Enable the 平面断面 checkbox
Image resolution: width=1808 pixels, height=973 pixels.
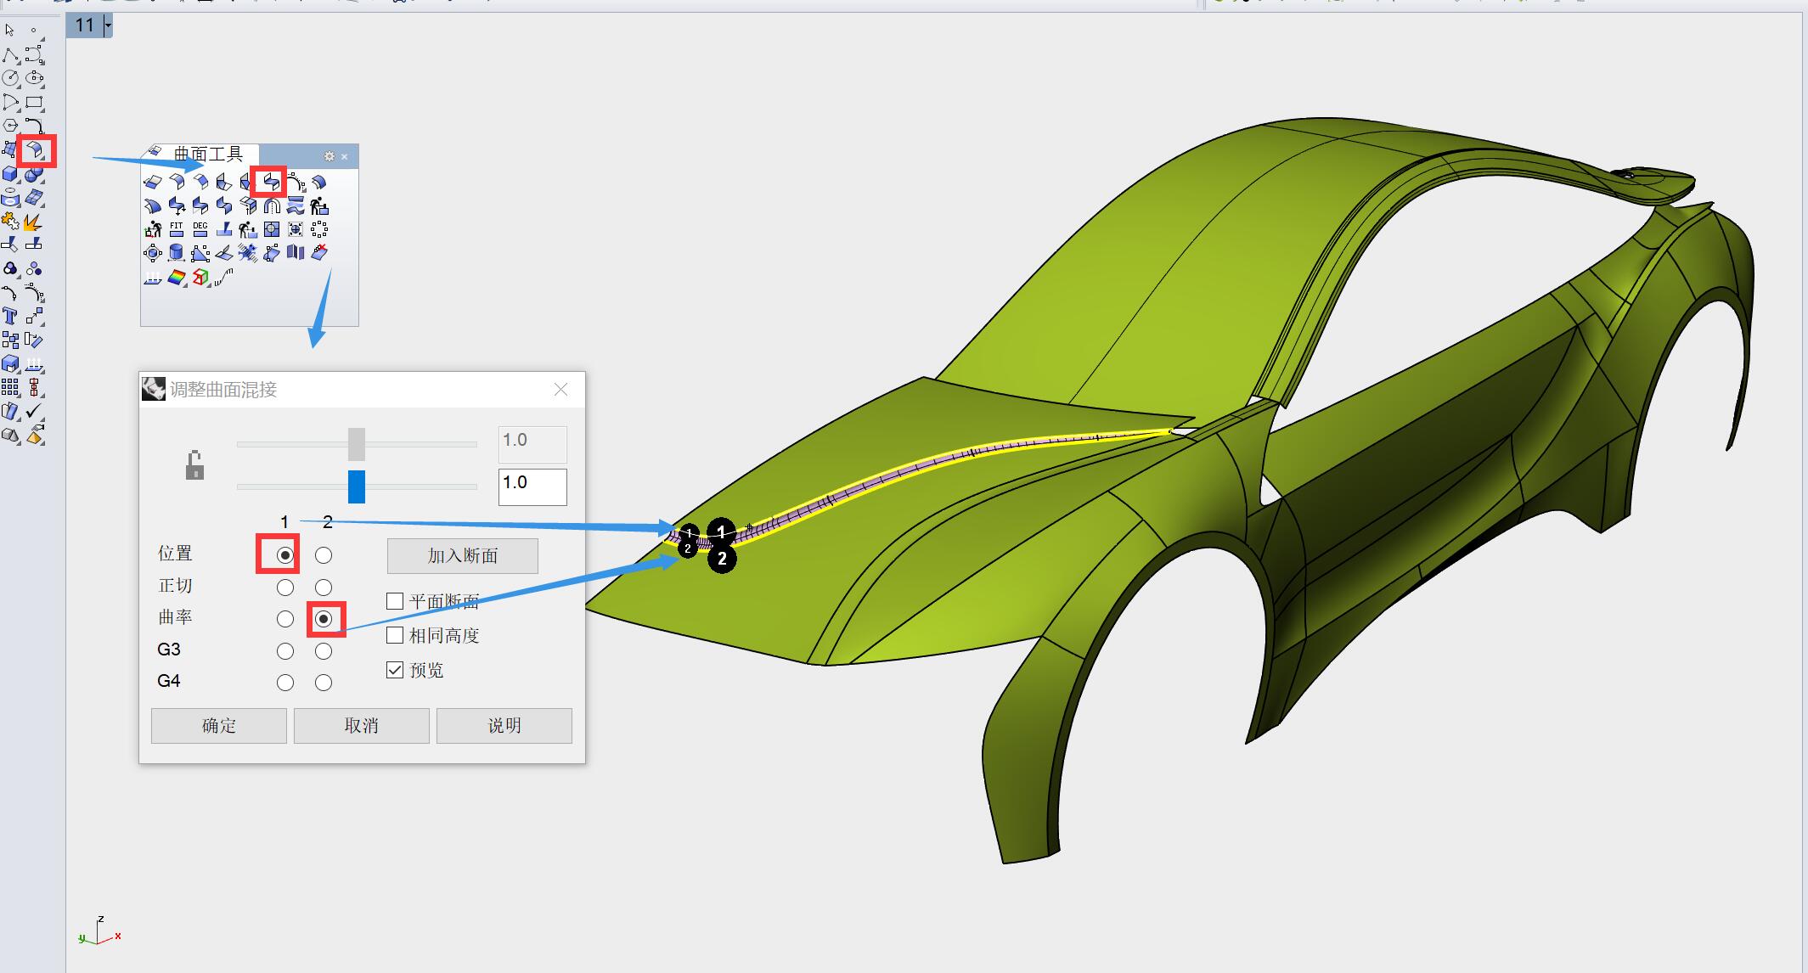pos(395,601)
